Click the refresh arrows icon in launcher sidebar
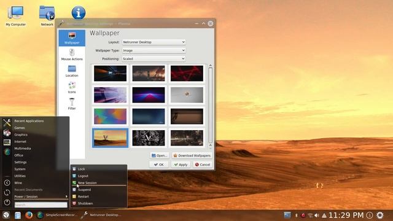 point(7,192)
